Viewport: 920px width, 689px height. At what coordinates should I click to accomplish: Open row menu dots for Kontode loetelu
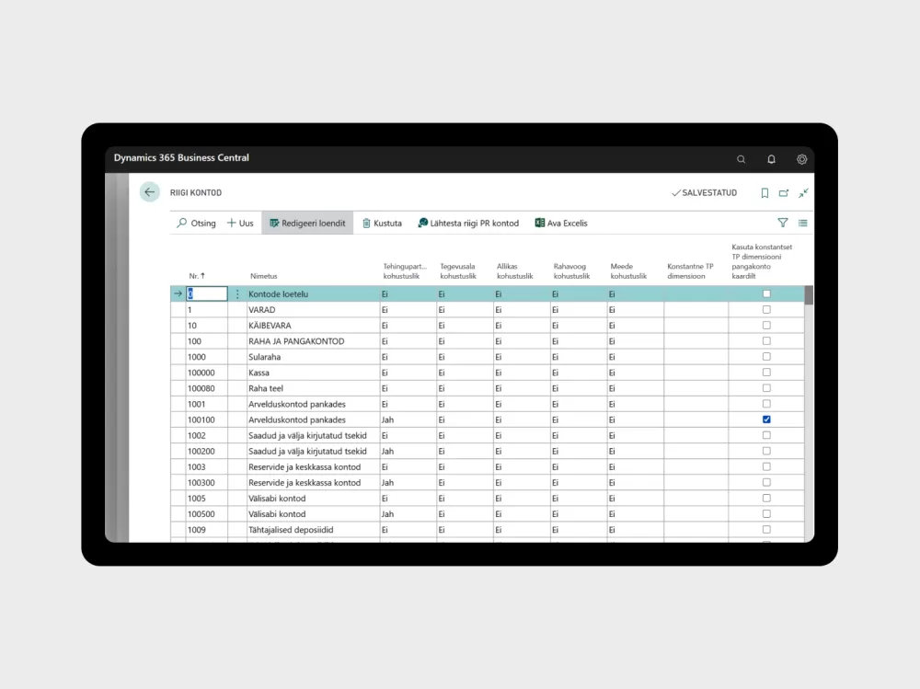(237, 294)
